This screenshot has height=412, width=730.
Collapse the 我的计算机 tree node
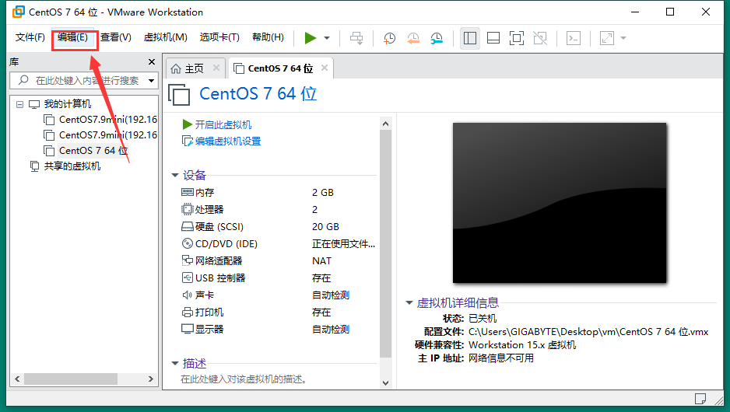(19, 104)
